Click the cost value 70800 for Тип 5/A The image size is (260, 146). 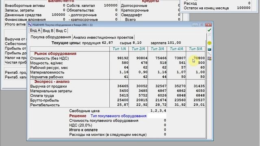pos(199,58)
